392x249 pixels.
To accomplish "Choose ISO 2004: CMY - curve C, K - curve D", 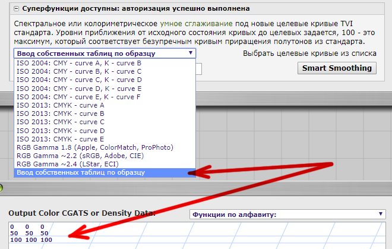I will (x=79, y=80).
